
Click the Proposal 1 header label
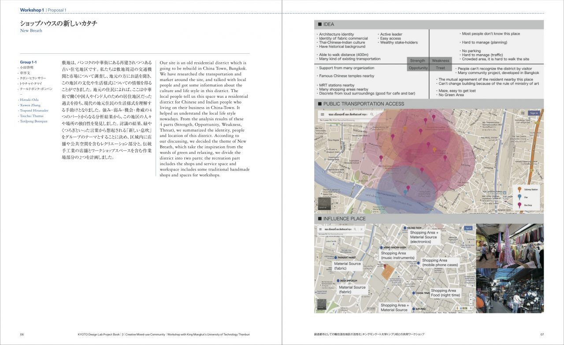[57, 10]
